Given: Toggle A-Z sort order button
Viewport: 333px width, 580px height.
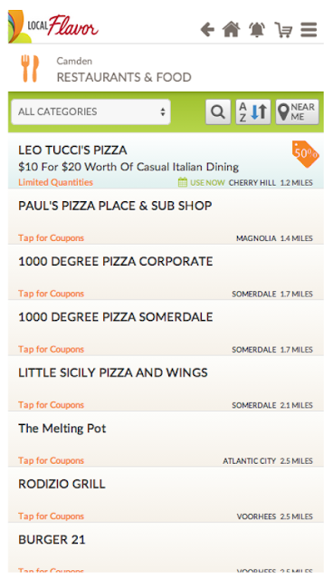Looking at the screenshot, I should point(253,111).
